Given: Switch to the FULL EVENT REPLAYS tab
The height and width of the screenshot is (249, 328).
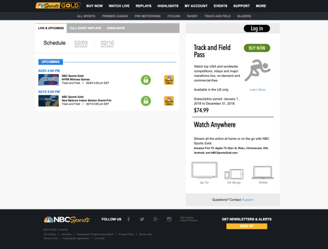Looking at the screenshot, I should 85,28.
